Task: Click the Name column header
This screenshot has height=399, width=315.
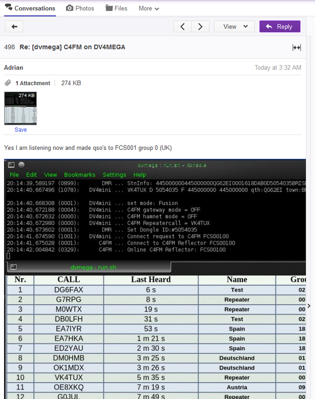Action: click(x=237, y=279)
